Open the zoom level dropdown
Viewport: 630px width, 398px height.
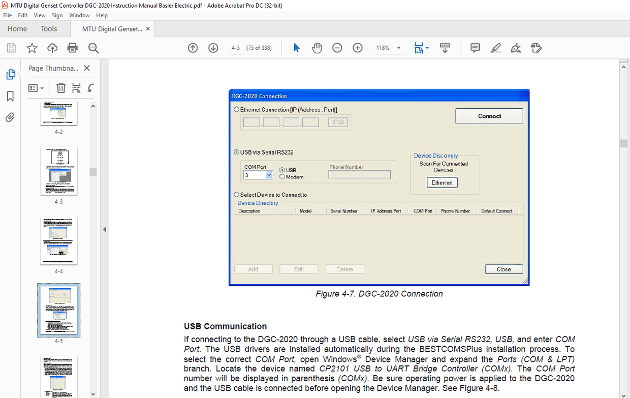tap(399, 48)
